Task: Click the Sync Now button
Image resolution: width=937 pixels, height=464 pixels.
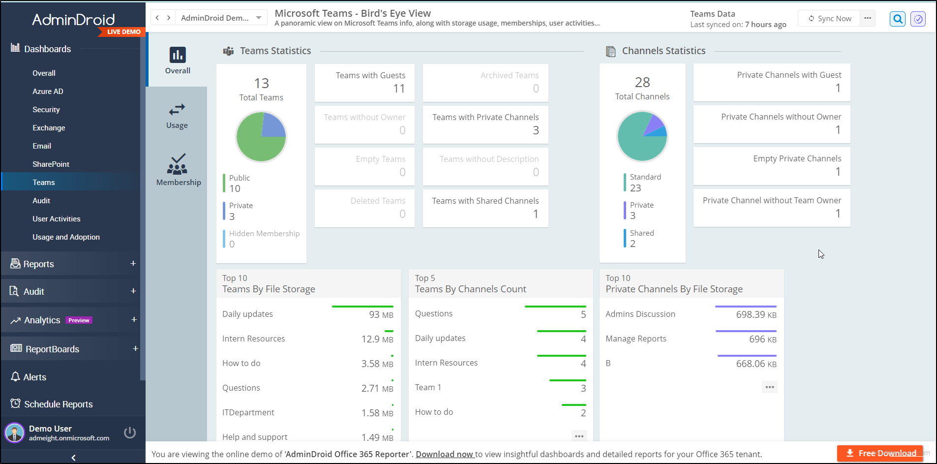Action: [829, 18]
